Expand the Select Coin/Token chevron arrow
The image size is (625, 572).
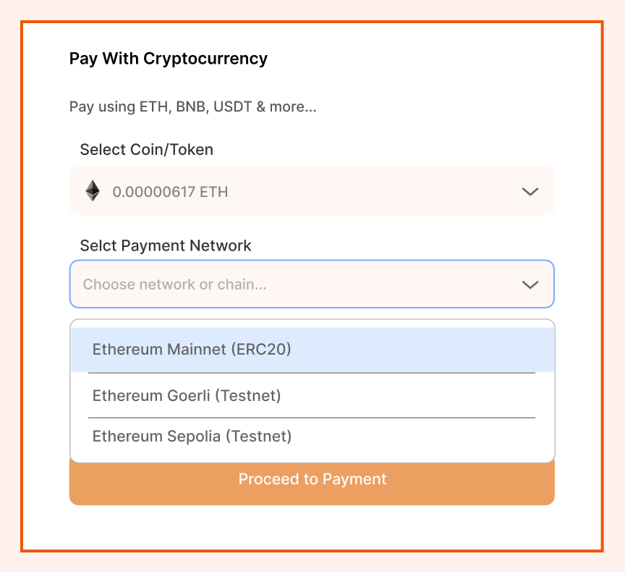tap(530, 192)
